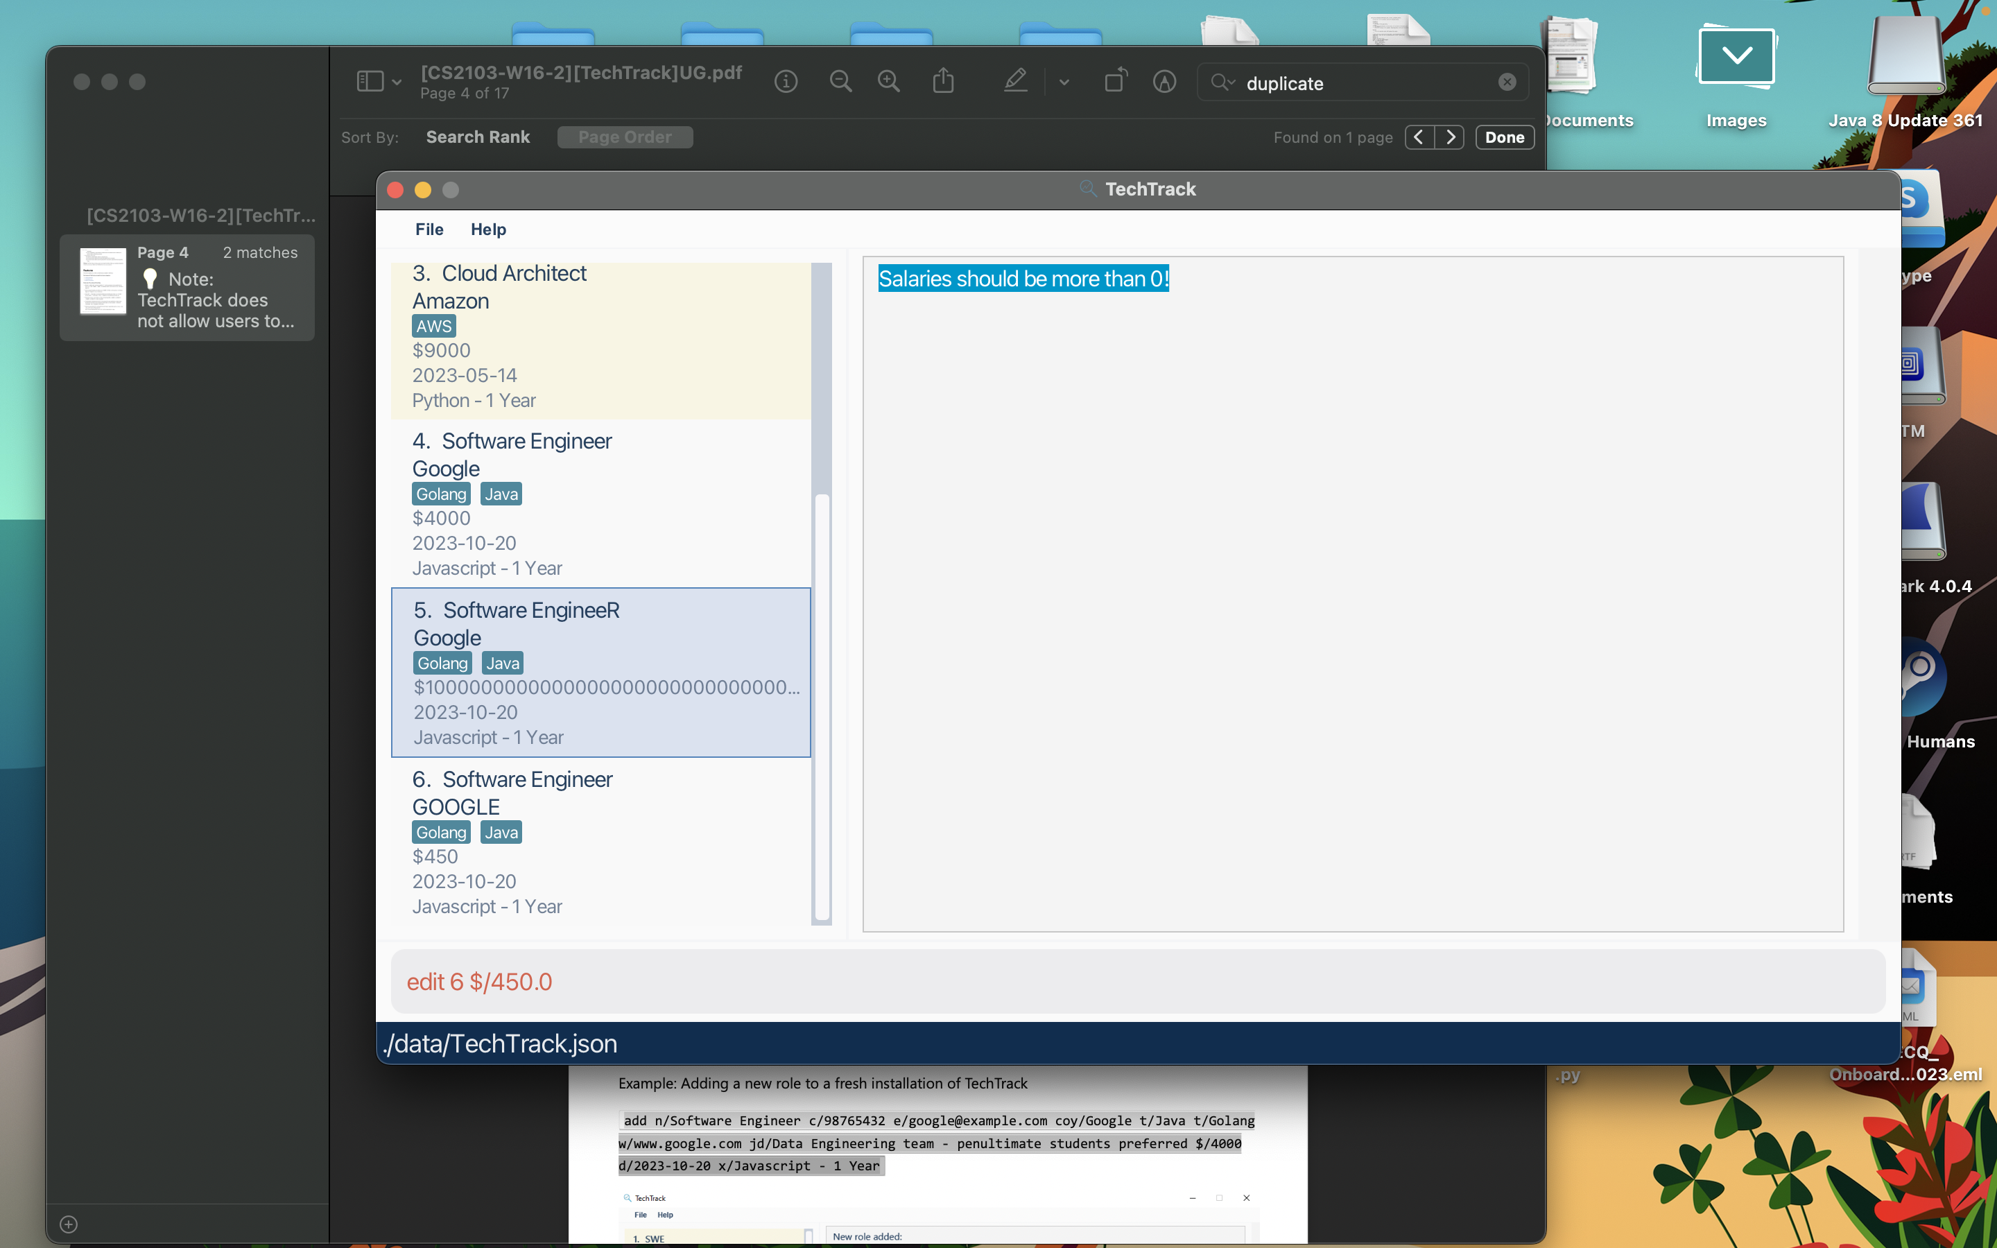Viewport: 1997px width, 1248px height.
Task: Go to next search match
Action: [x=1450, y=137]
